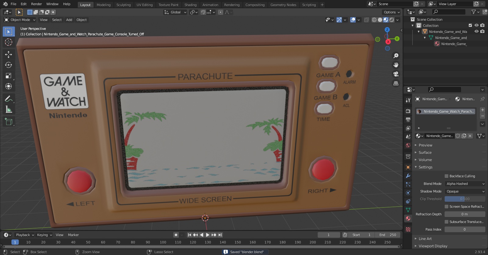Activate the Select Box tool
This screenshot has width=488, height=255.
click(x=9, y=31)
